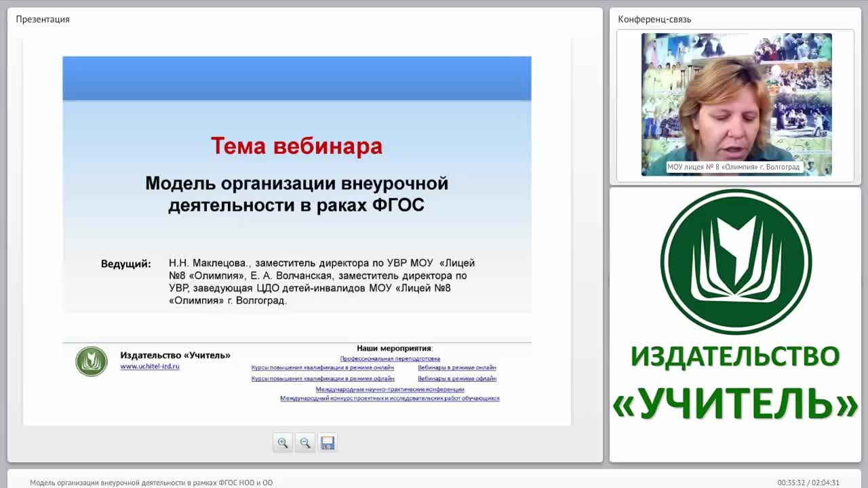Open the www.uchitel-izd.ru link
This screenshot has width=868, height=488.
(x=150, y=367)
